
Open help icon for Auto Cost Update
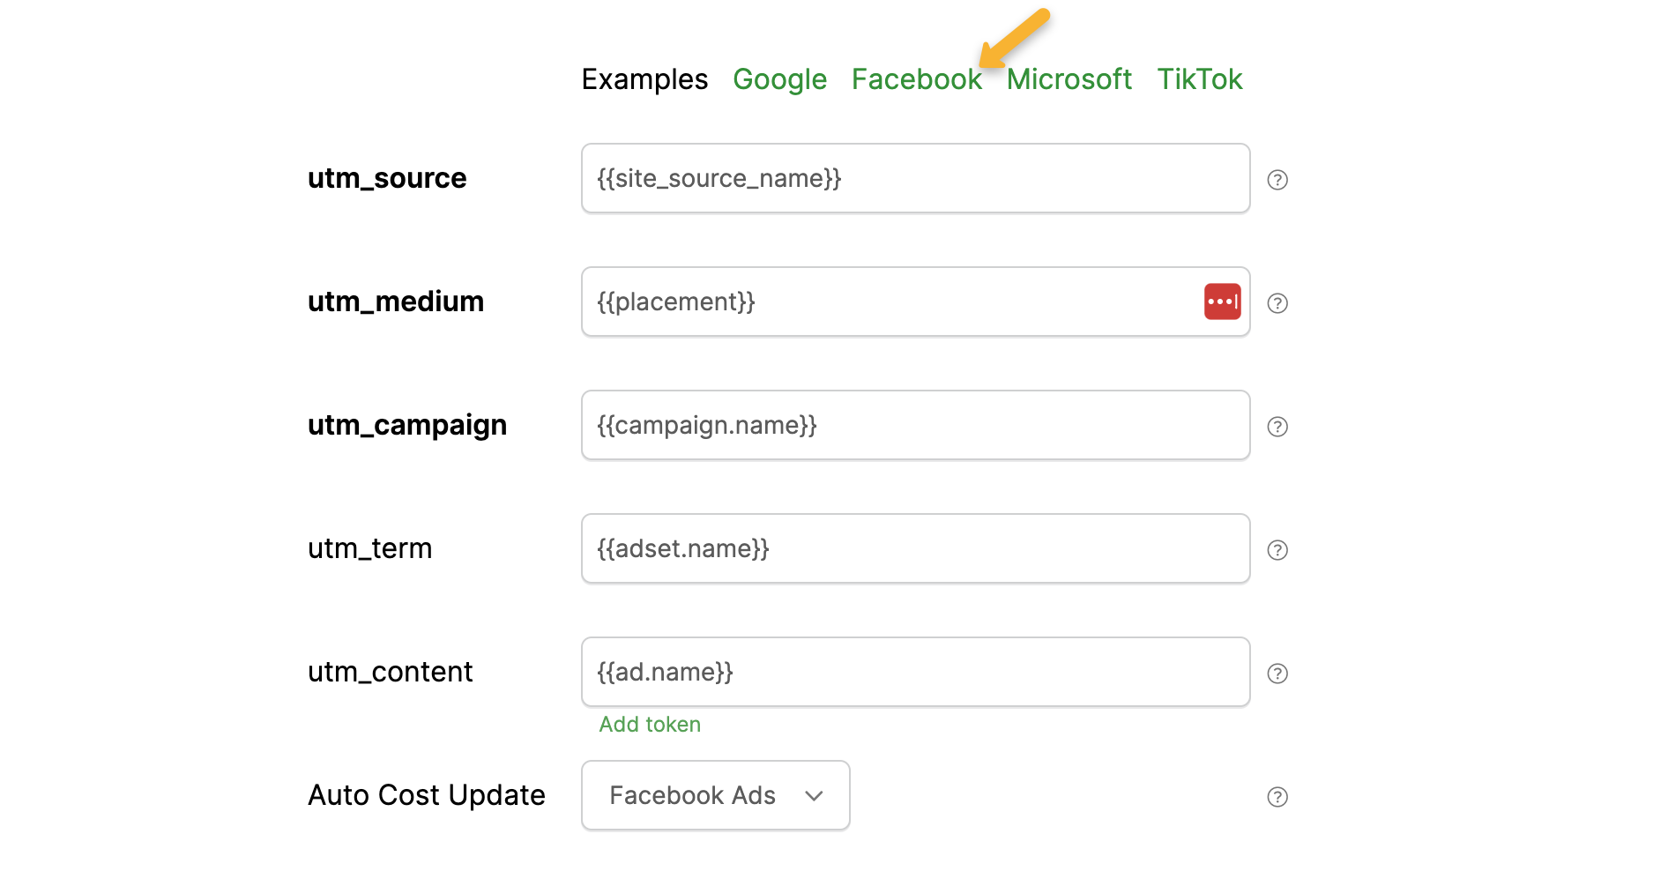1277,797
